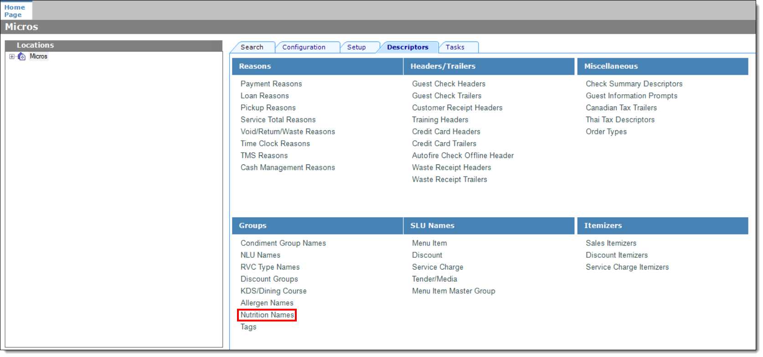763x357 pixels.
Task: Open KDS/Dining Course
Action: (273, 291)
